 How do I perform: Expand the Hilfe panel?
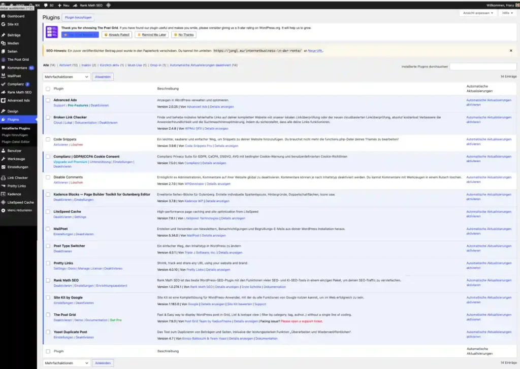pyautogui.click(x=507, y=13)
